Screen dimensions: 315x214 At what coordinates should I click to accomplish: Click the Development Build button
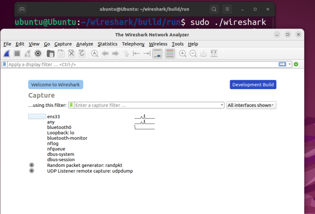[x=253, y=85]
